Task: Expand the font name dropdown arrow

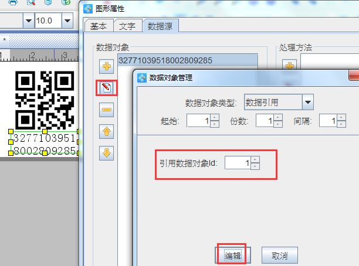Action: [29, 22]
